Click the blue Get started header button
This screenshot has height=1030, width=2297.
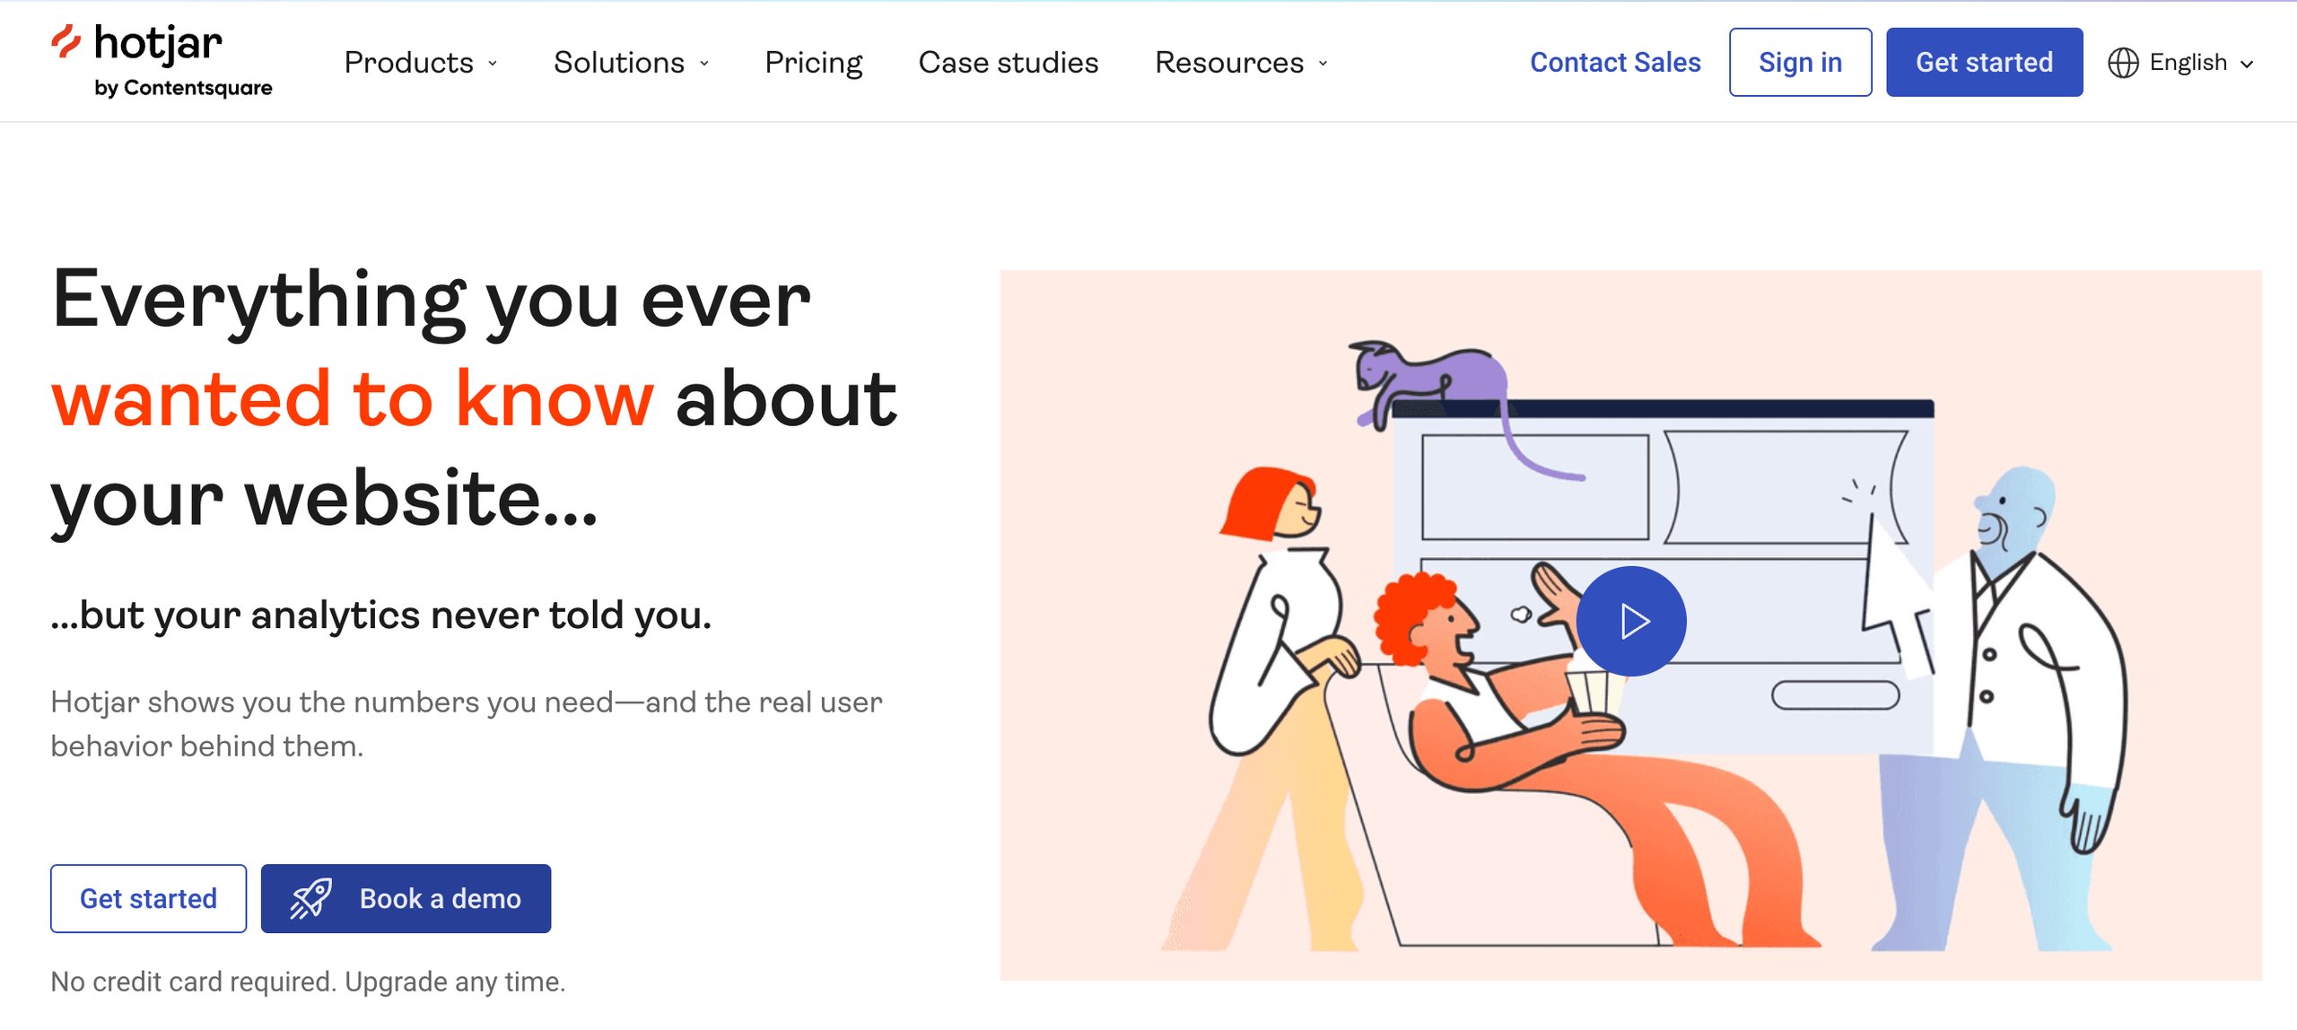click(1984, 62)
